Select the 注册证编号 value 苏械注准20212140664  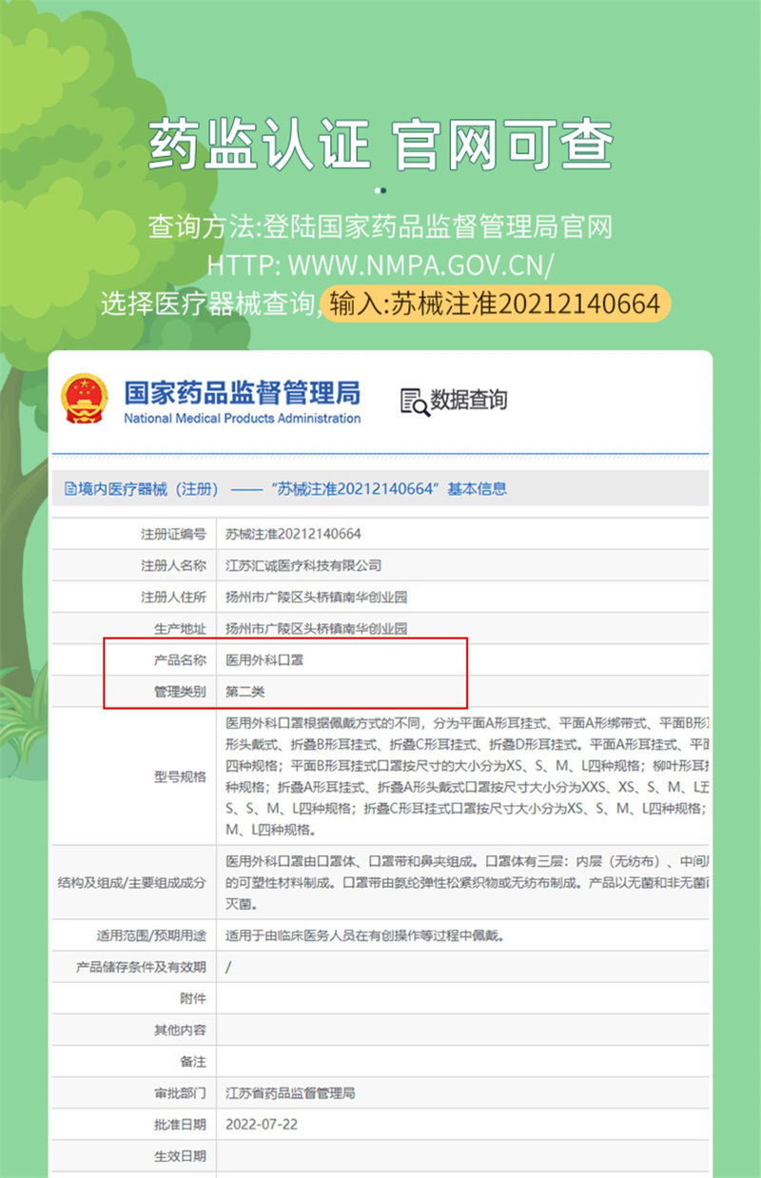(x=293, y=535)
